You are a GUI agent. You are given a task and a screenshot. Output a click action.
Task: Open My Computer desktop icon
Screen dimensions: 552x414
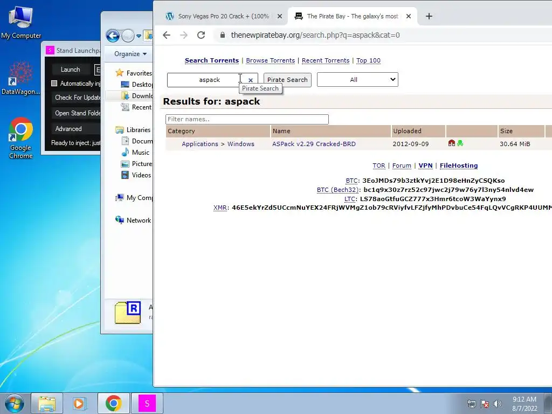21,23
